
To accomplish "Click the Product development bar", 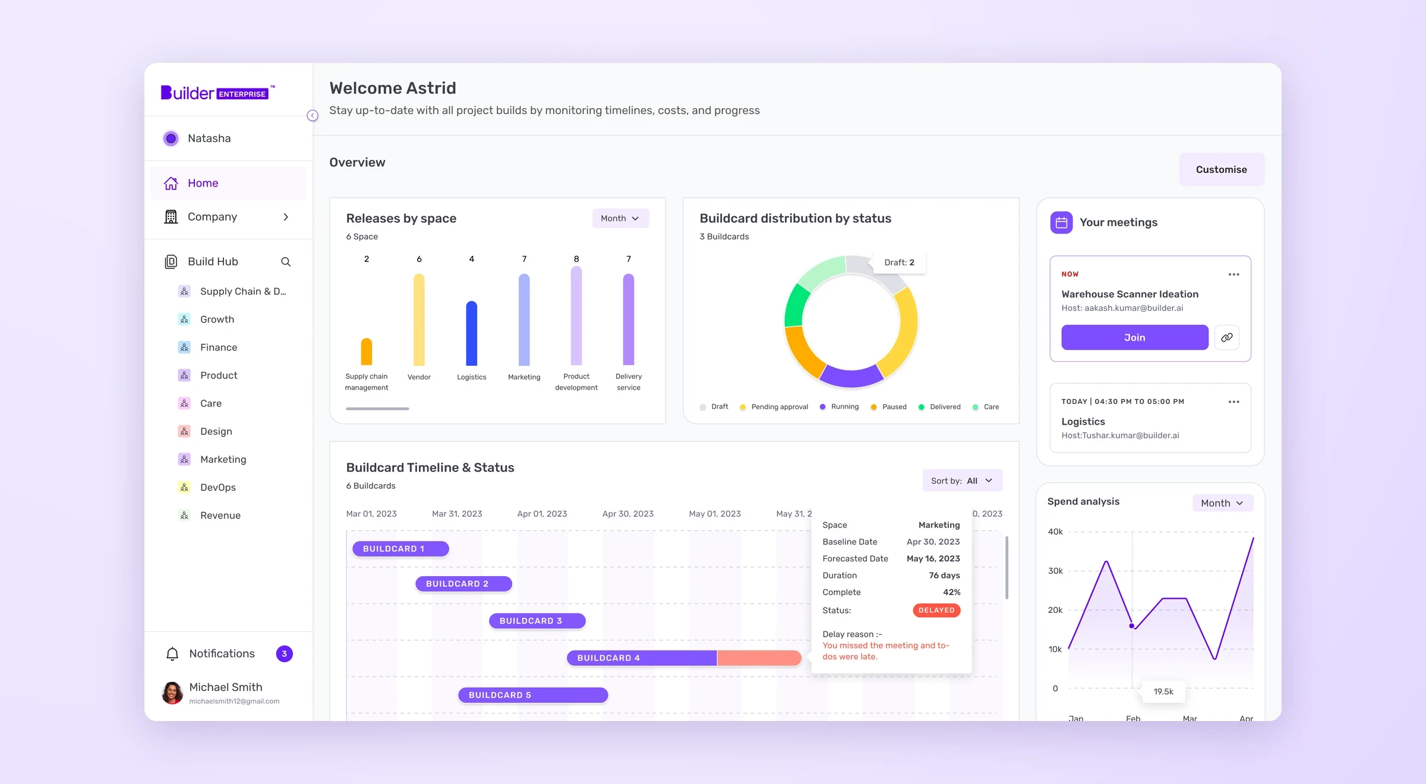I will [x=576, y=315].
